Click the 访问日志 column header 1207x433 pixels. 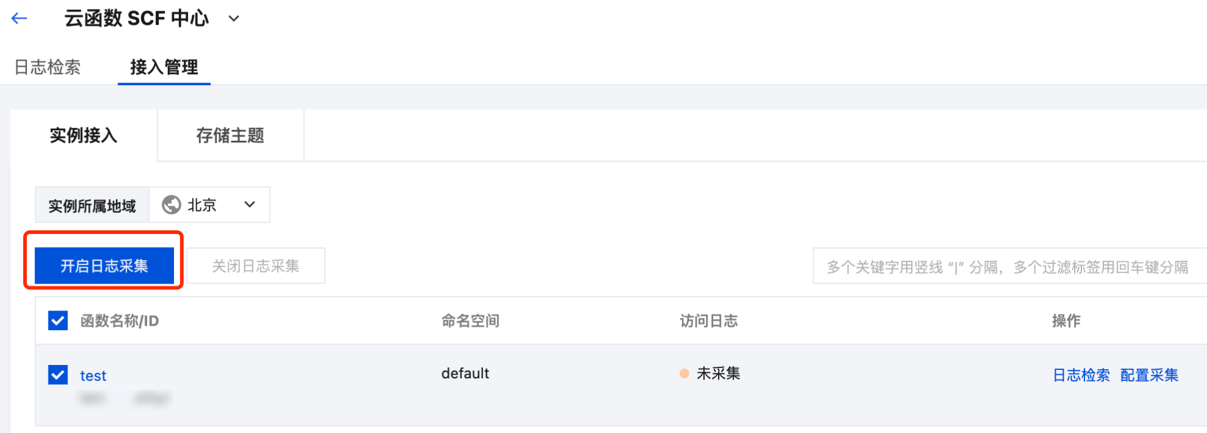pyautogui.click(x=708, y=320)
